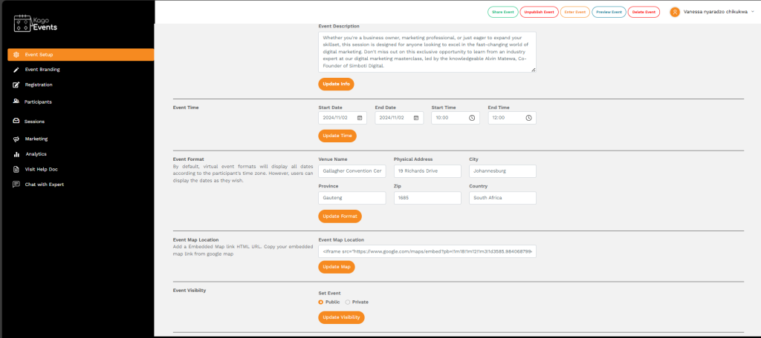Click the Event Map Location embed field
761x338 pixels.
(427, 251)
